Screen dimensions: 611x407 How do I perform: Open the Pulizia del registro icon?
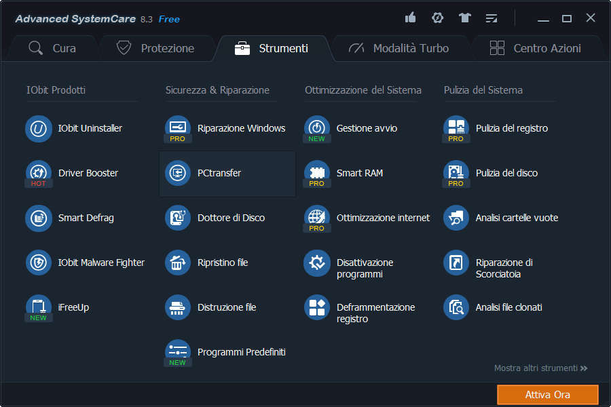pyautogui.click(x=456, y=128)
